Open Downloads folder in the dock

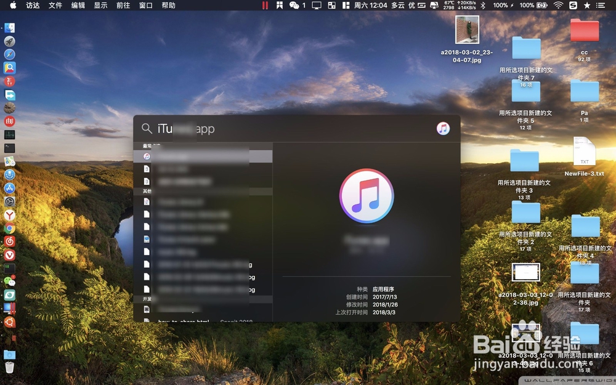coord(9,355)
